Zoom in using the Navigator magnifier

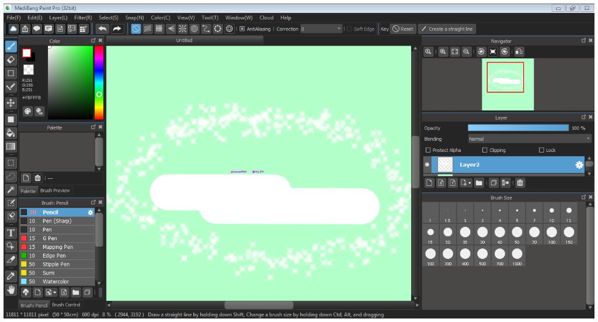point(443,52)
